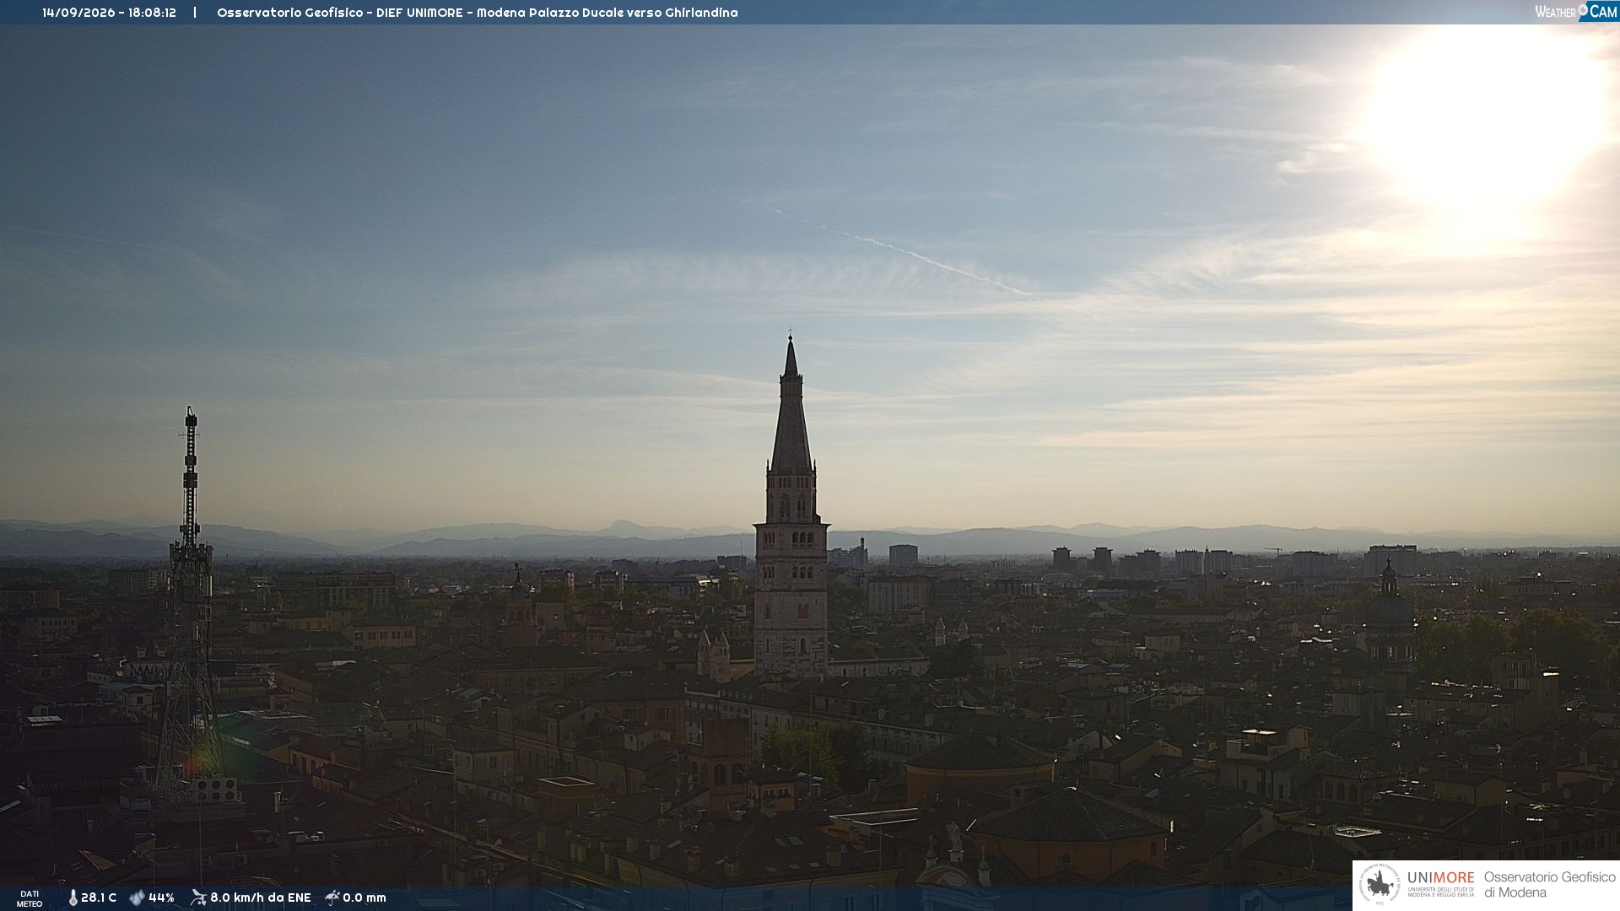Click the thermometer temperature icon

click(x=73, y=898)
